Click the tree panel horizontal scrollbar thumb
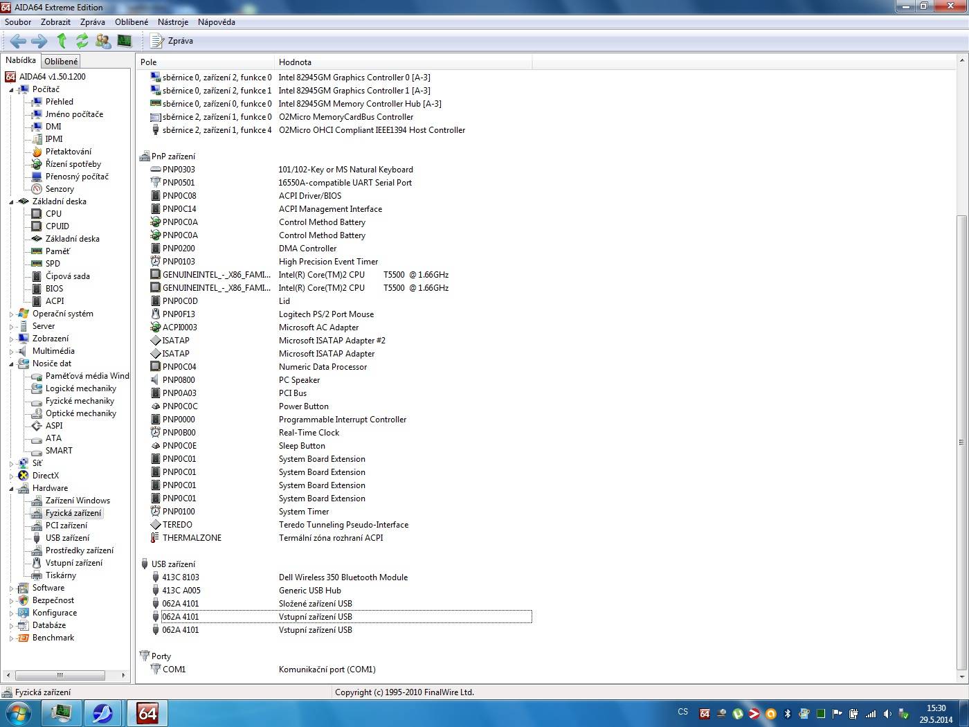Screen dimensions: 969x727 point(60,675)
